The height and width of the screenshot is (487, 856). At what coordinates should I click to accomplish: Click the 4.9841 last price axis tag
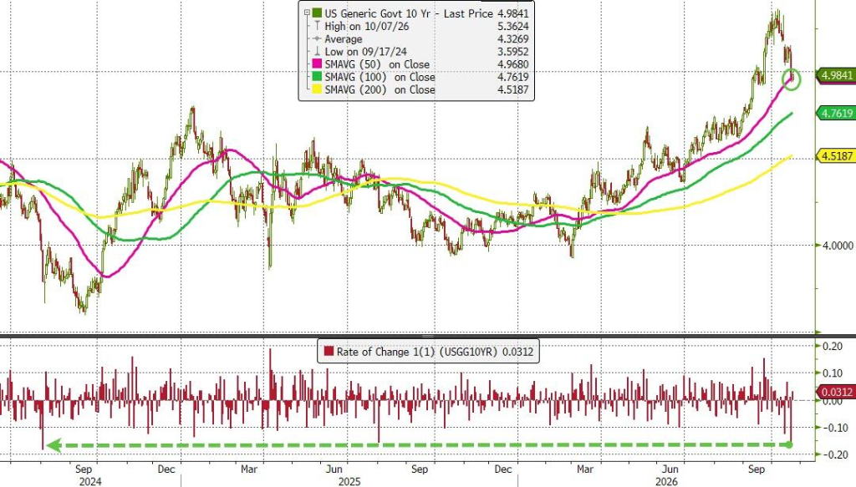pyautogui.click(x=836, y=75)
